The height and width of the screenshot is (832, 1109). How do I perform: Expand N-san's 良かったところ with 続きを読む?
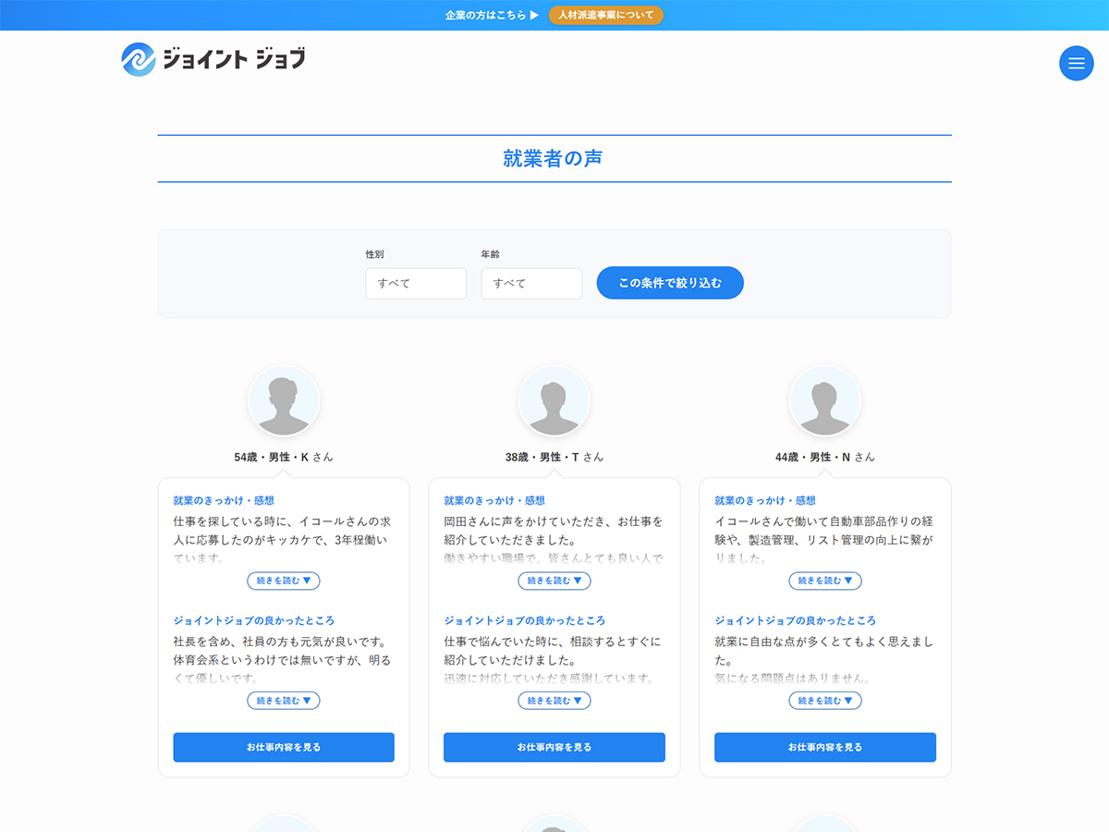coord(824,701)
